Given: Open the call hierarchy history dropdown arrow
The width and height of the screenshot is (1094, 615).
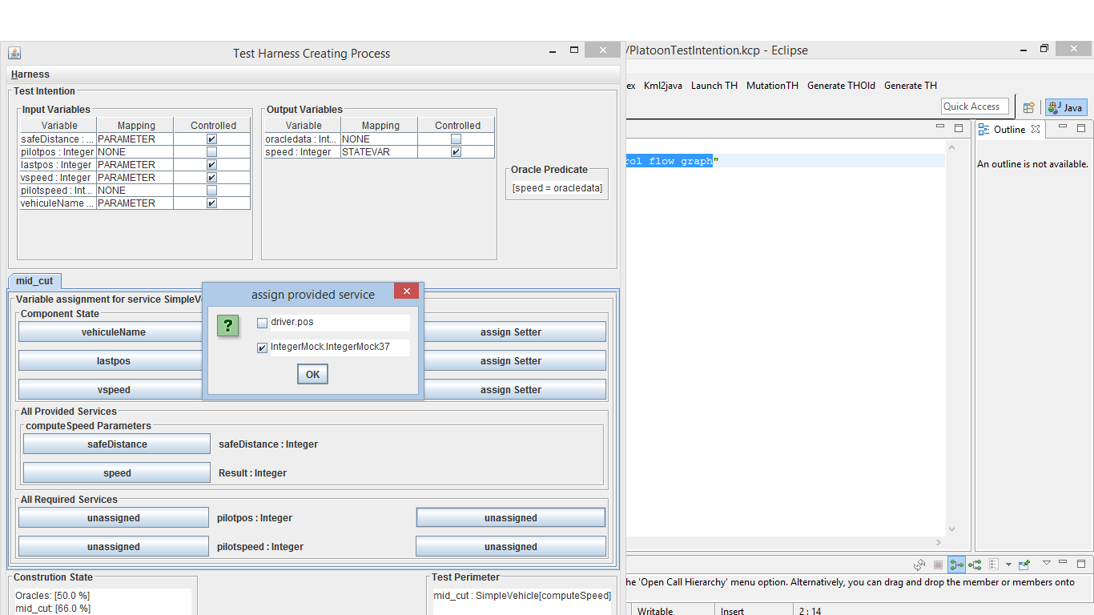Looking at the screenshot, I should pos(1008,565).
